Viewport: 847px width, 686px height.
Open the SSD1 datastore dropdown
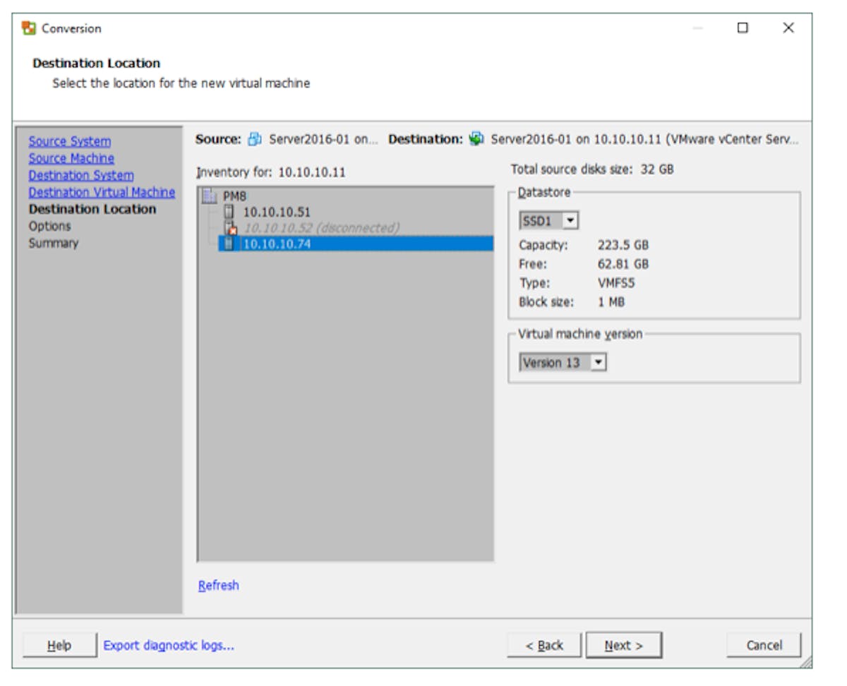tap(571, 221)
